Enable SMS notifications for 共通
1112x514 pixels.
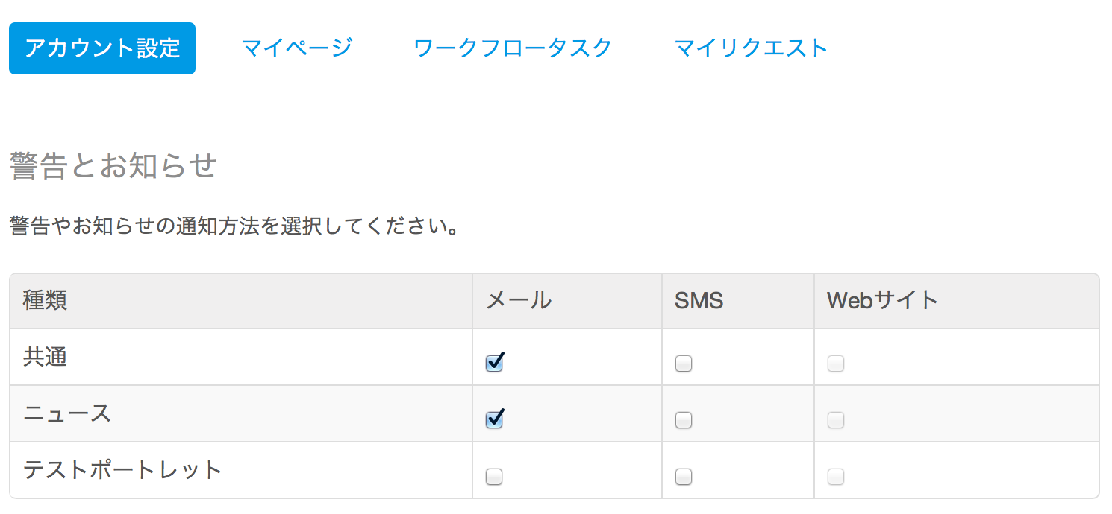(x=684, y=364)
